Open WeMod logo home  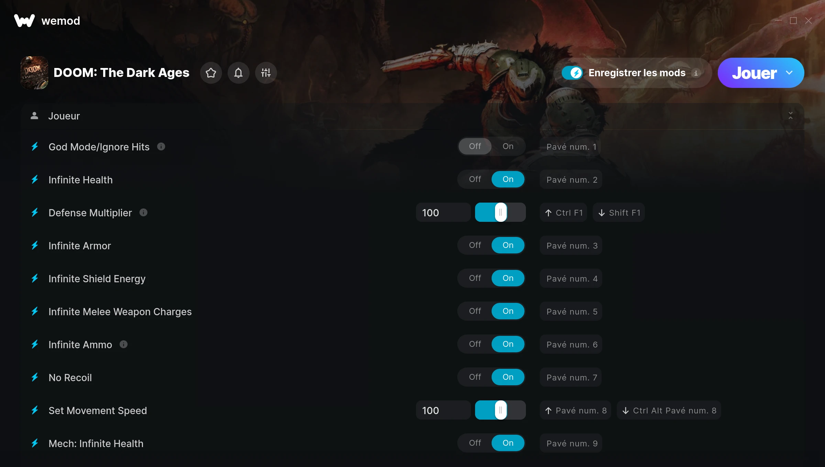[47, 21]
